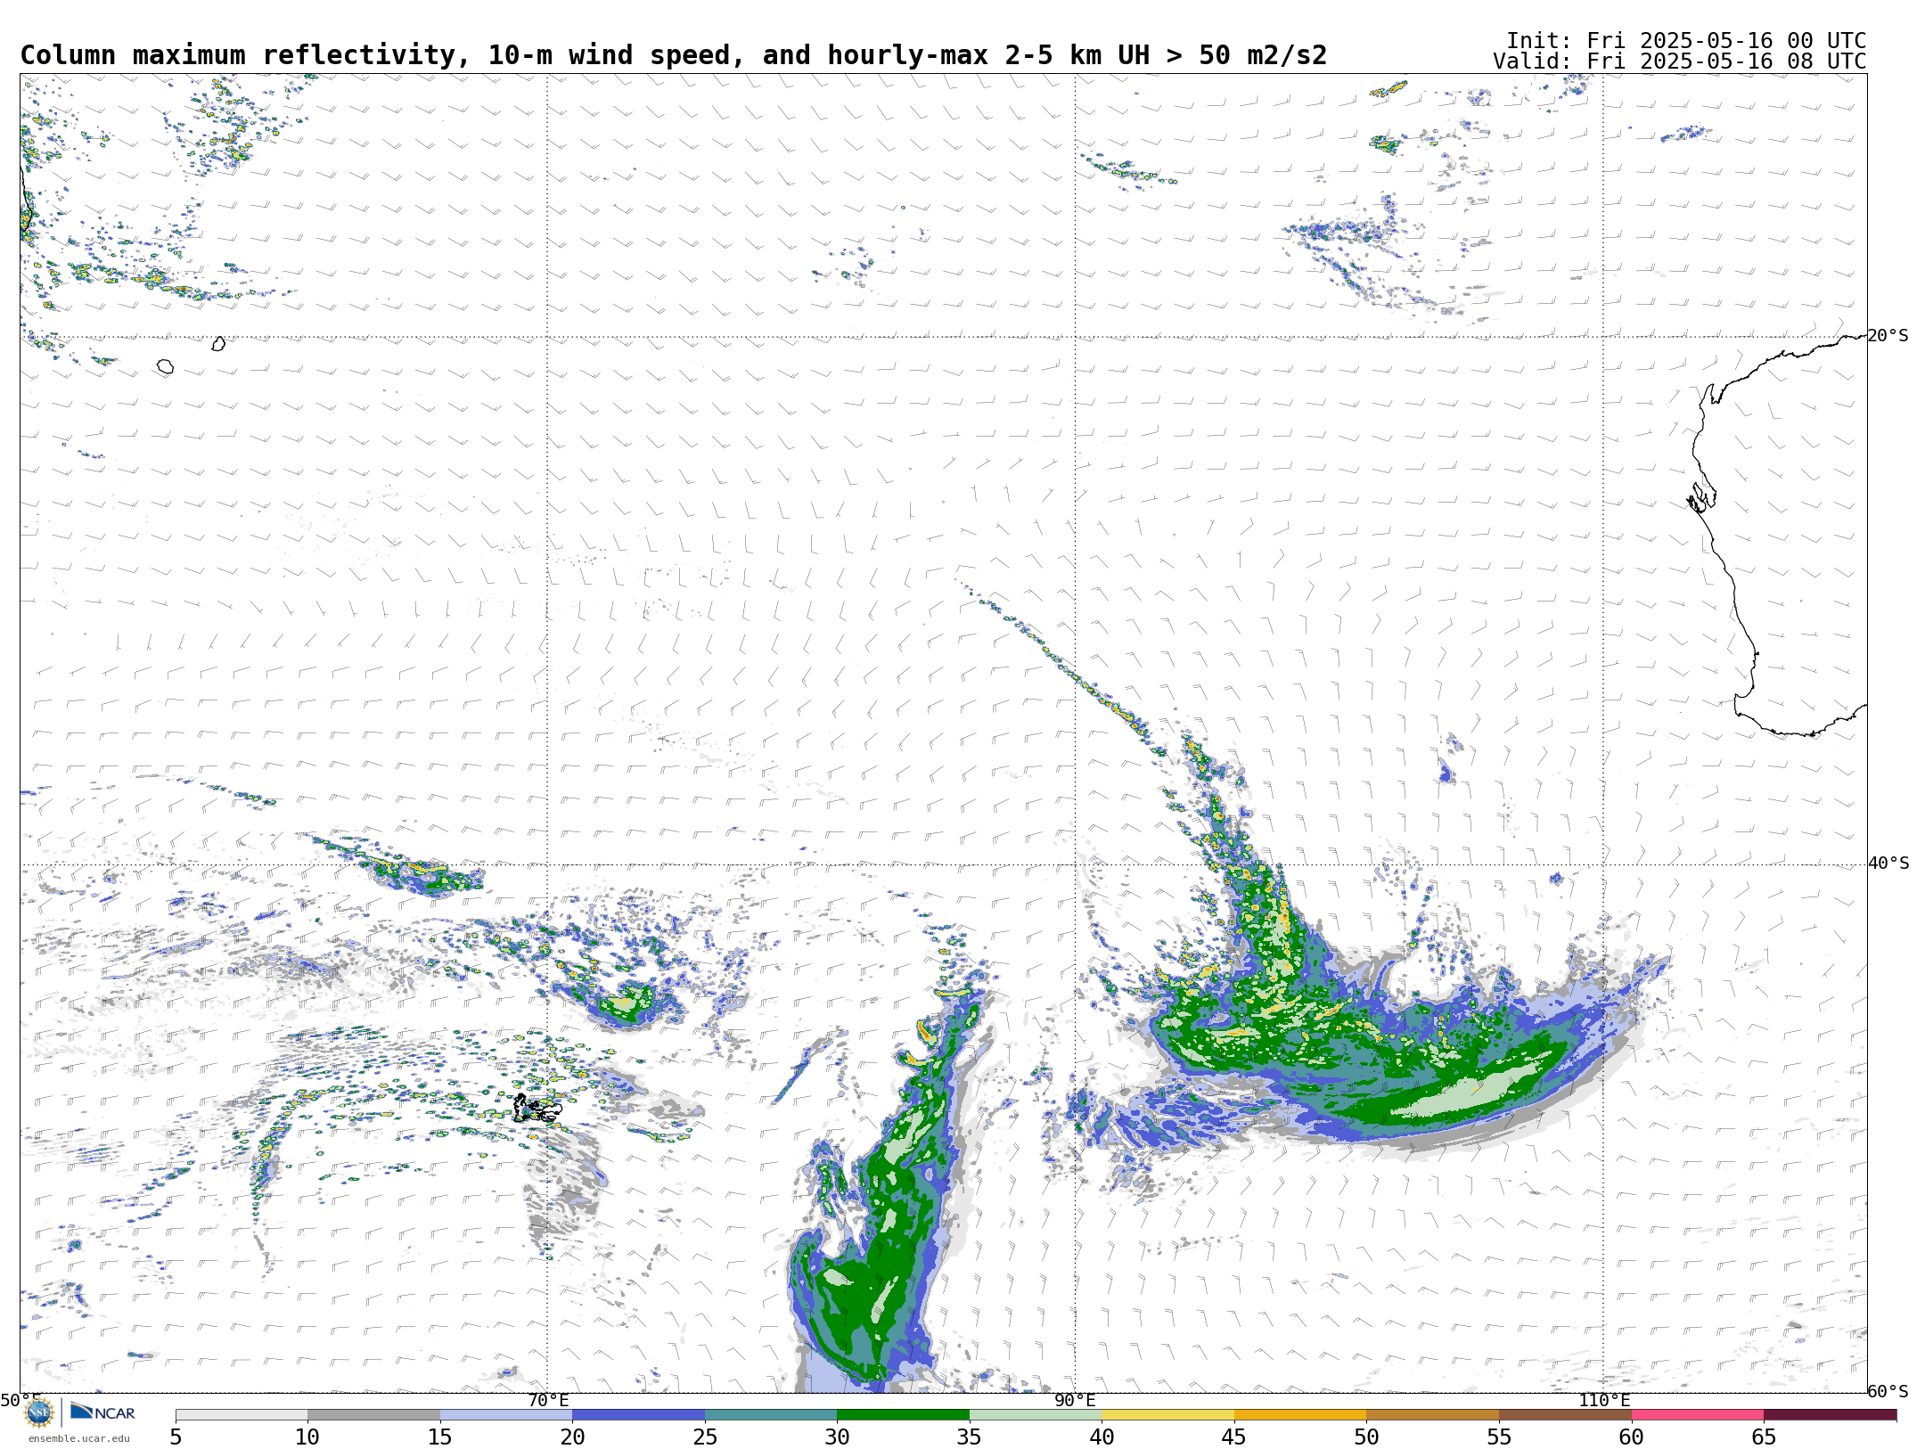Click the colorbar tick label 45
Image resolution: width=1925 pixels, height=1449 pixels.
click(x=1234, y=1437)
